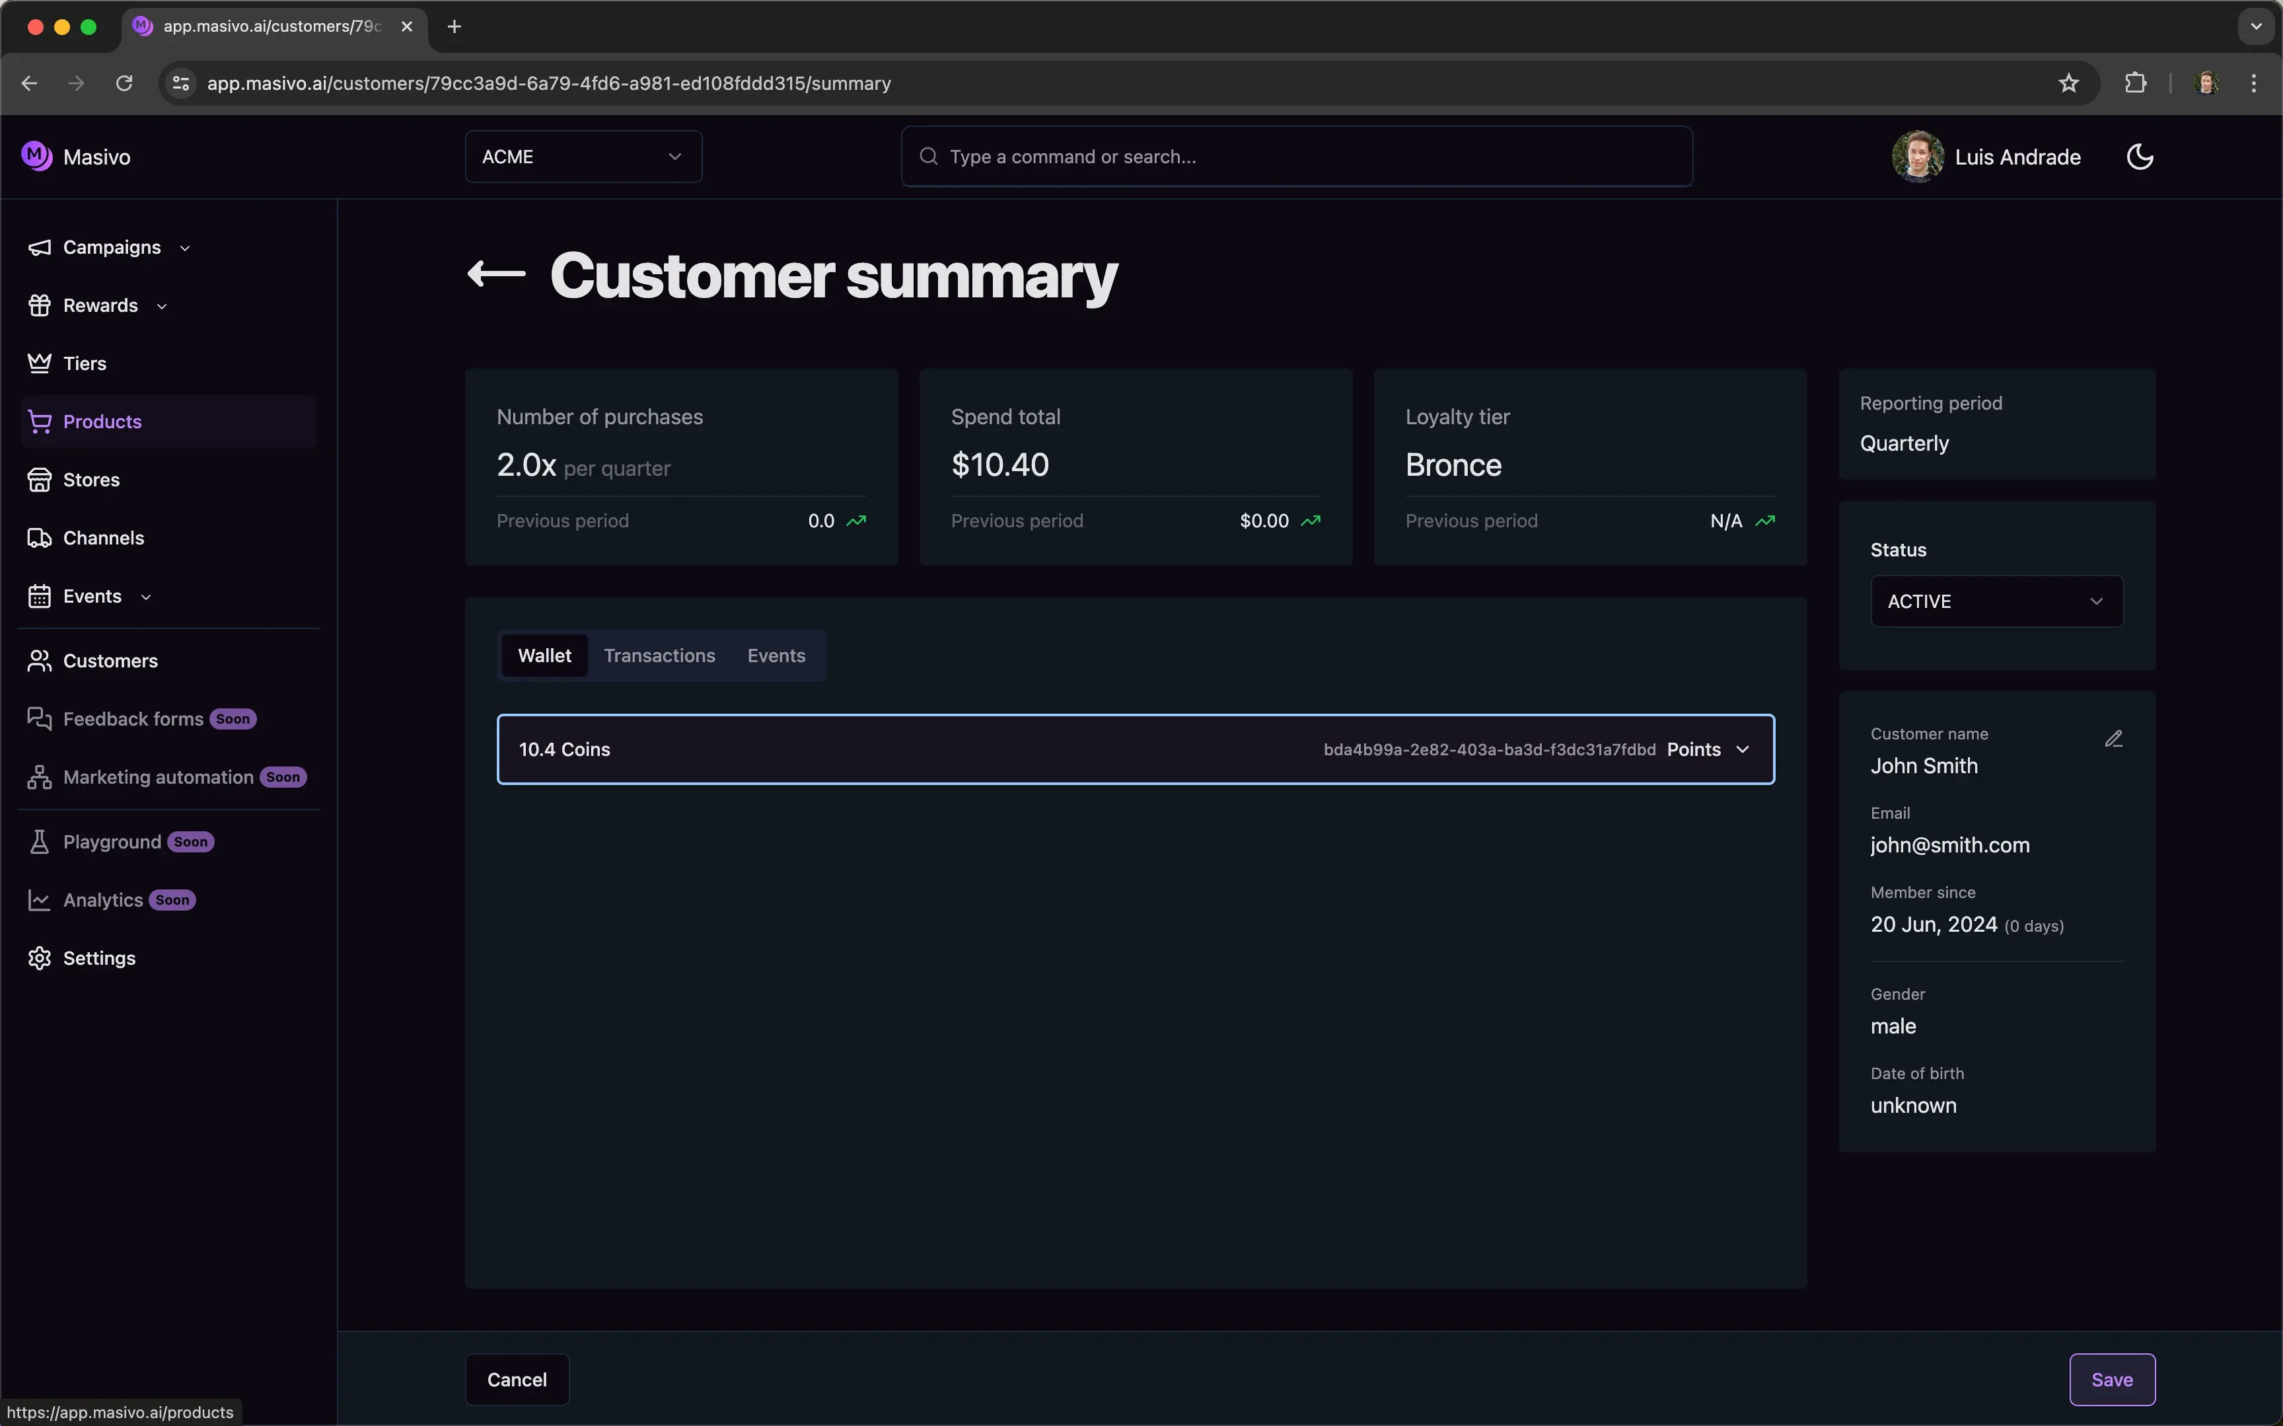Click the back arrow beside Customer summary
Screen dimensions: 2283x1426
497,274
